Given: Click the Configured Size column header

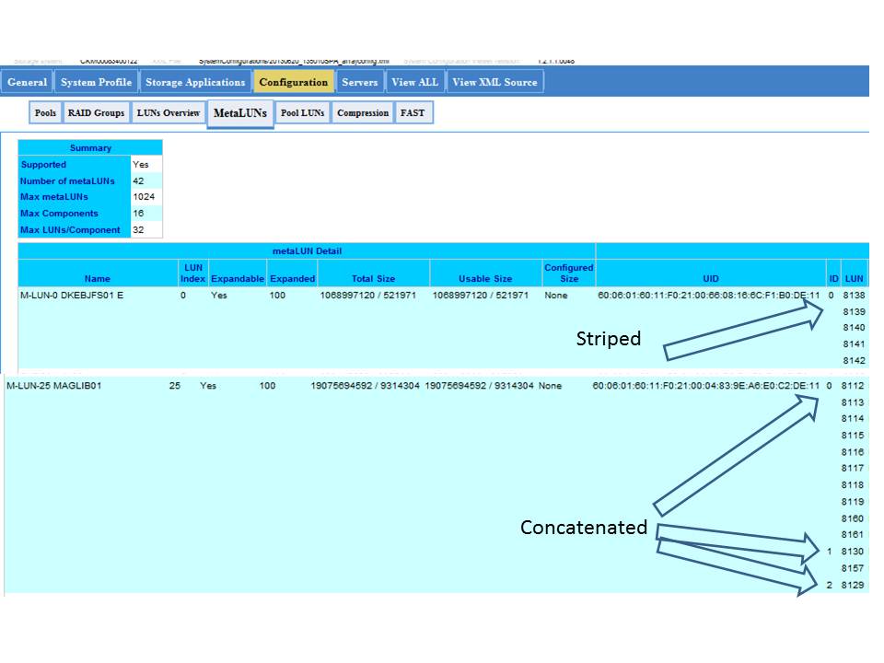Looking at the screenshot, I should (568, 273).
